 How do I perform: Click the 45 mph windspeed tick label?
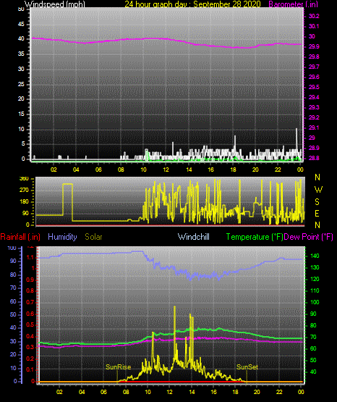coord(21,24)
